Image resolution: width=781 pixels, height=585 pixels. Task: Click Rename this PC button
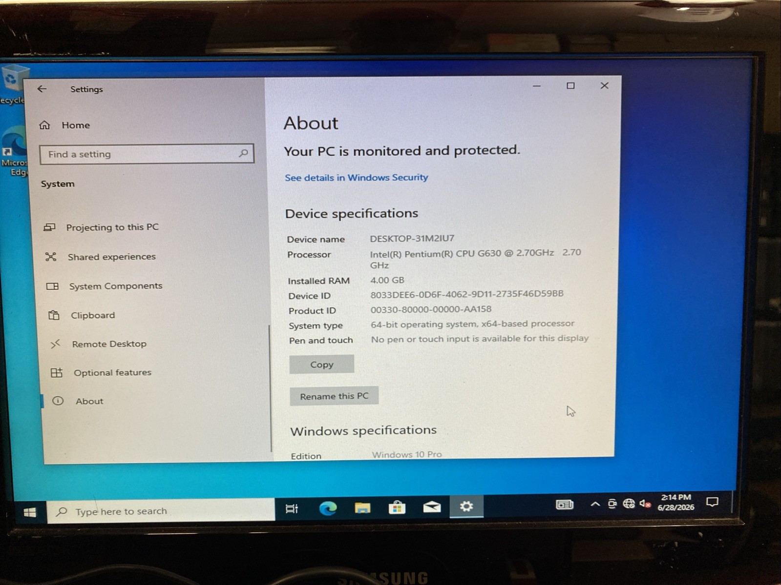pyautogui.click(x=334, y=396)
